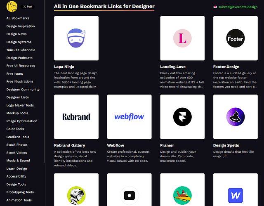Select Animation Tools category
Image resolution: width=264 pixels, height=206 pixels.
tap(19, 200)
